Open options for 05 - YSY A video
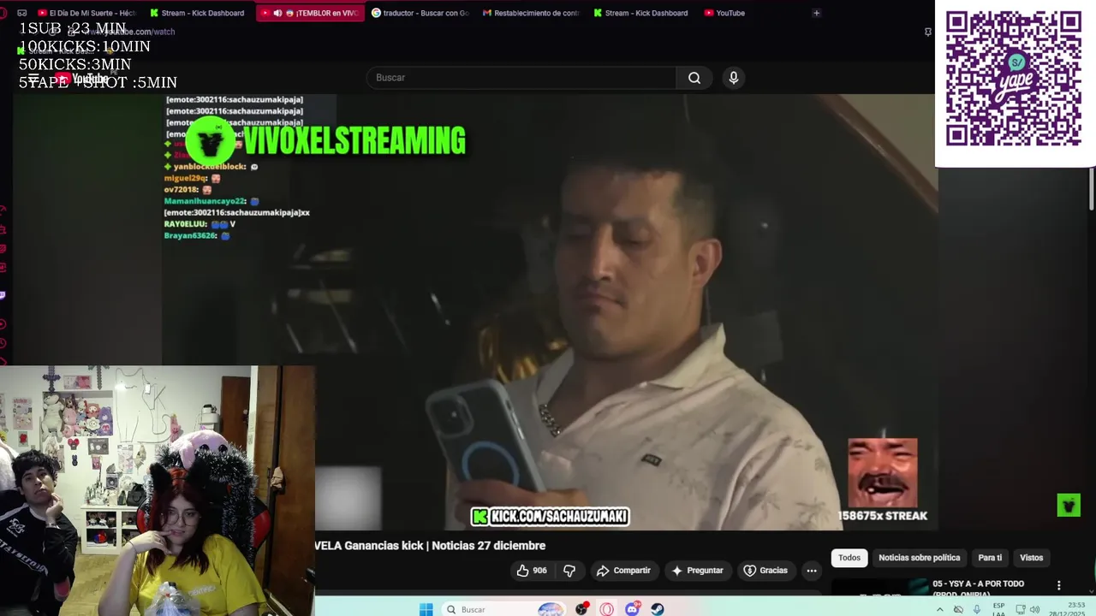This screenshot has height=616, width=1096. click(1058, 586)
